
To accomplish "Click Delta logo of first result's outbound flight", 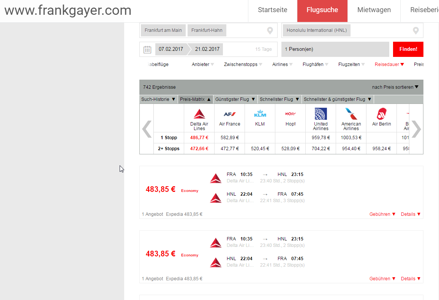I will coord(216,178).
